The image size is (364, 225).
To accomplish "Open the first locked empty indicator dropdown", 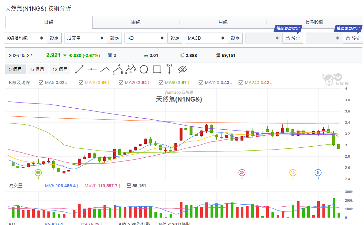I will pyautogui.click(x=264, y=38).
